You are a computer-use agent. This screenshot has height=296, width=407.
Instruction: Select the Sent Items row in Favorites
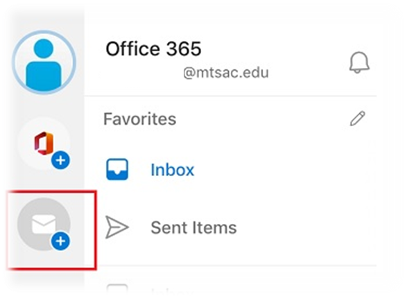(x=230, y=227)
